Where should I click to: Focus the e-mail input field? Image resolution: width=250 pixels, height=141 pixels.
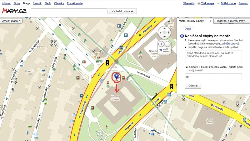(x=213, y=77)
